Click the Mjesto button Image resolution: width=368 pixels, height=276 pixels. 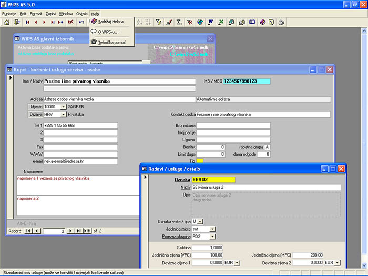point(35,107)
